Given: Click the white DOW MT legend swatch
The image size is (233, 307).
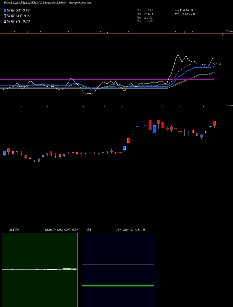Looking at the screenshot, I should tap(5, 16).
